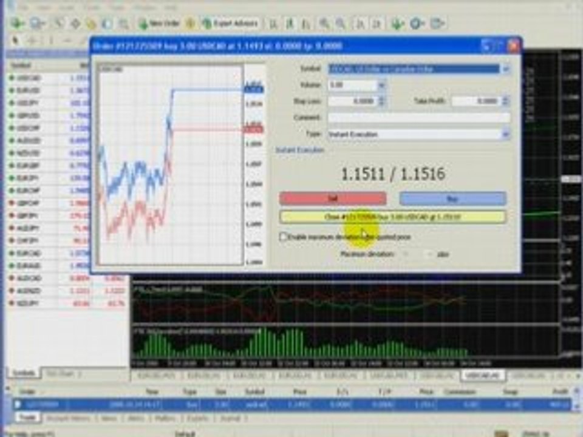The image size is (583, 437).
Task: Adjust the Stop Loss stepper arrows
Action: tap(381, 101)
